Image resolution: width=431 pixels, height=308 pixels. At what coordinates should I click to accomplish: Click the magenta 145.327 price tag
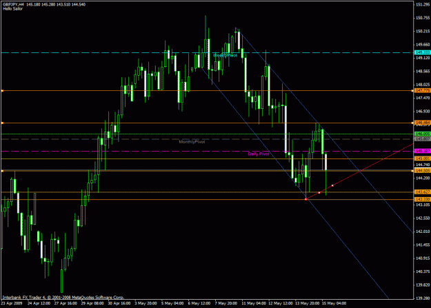423,151
